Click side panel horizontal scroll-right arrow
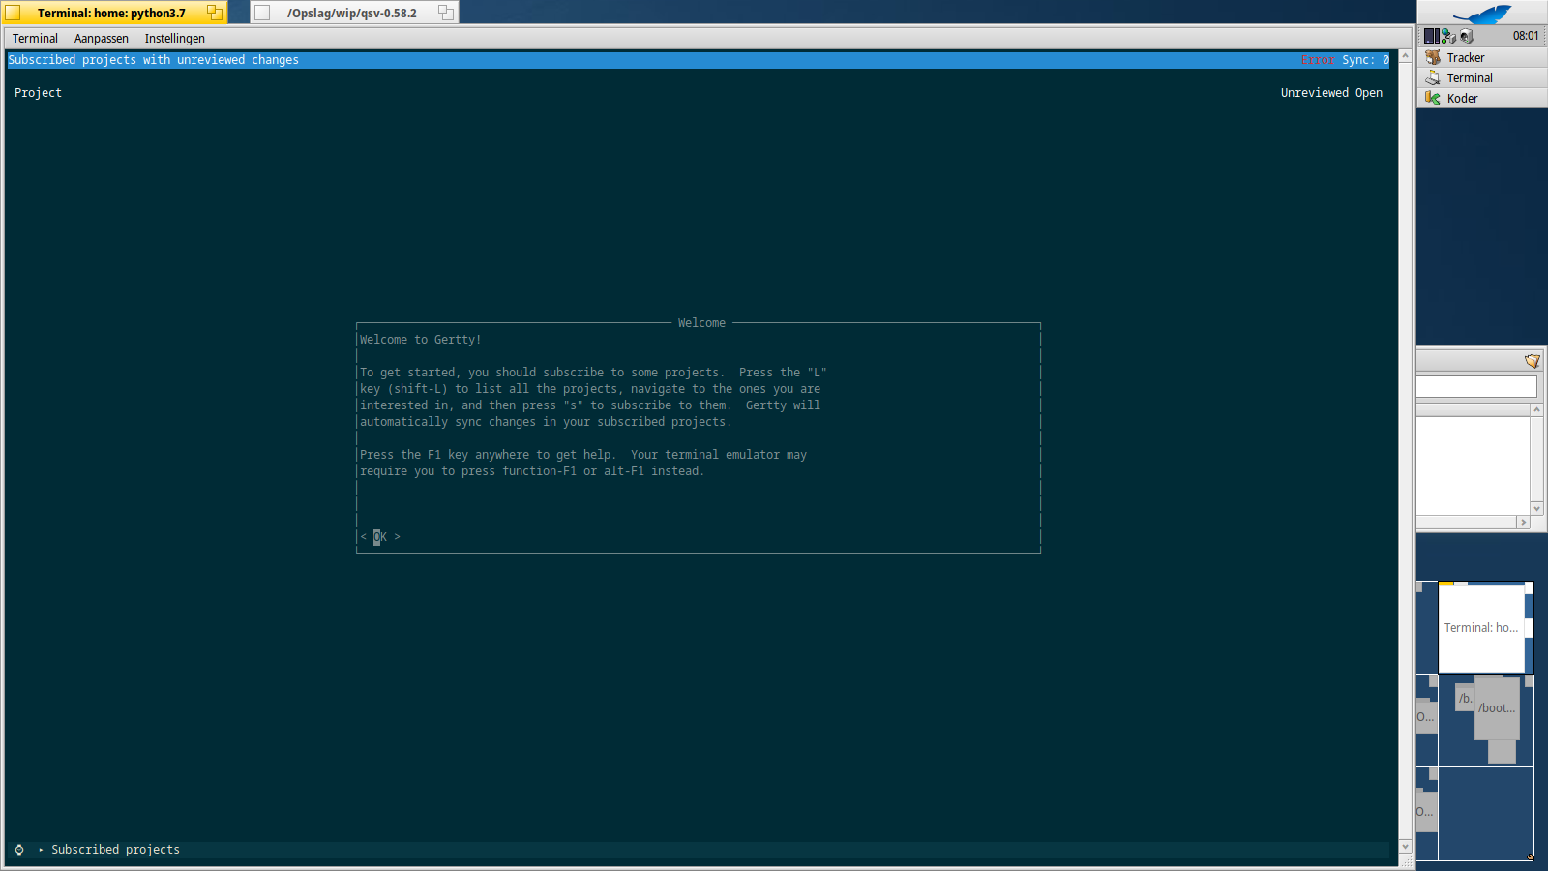 pyautogui.click(x=1523, y=523)
